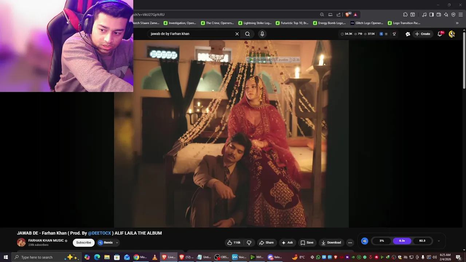The height and width of the screenshot is (262, 466).
Task: Open the Futuristic Top 10 bookmark
Action: point(292,23)
